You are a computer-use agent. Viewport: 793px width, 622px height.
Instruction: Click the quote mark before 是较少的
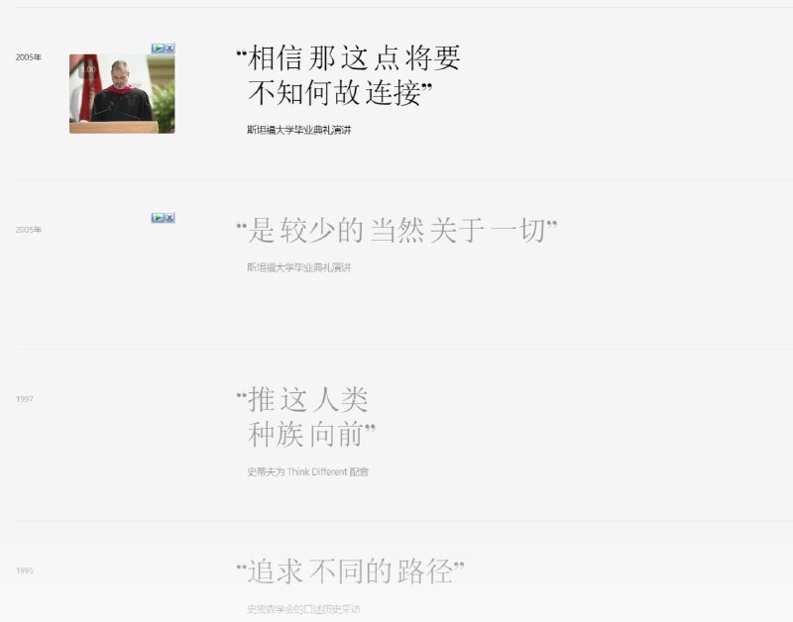[240, 227]
